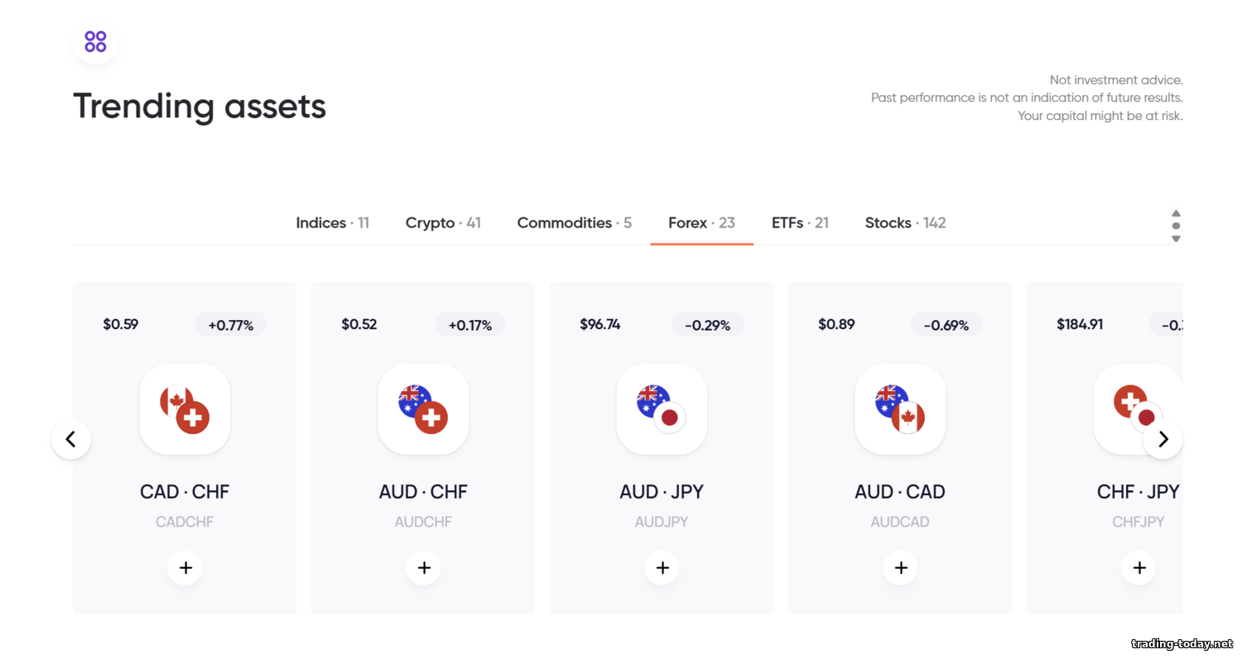Switch to the Indices tab
The height and width of the screenshot is (659, 1242).
click(332, 223)
